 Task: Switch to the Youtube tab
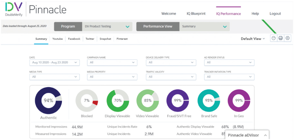[x=57, y=39]
